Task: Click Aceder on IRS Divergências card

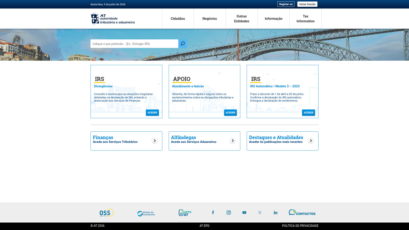Action: (x=152, y=113)
